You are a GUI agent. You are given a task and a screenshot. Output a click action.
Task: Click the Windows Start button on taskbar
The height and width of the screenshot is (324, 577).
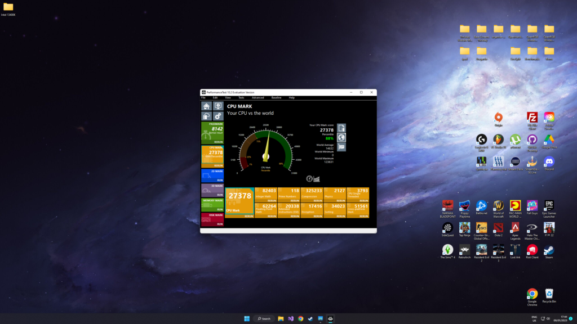pos(247,318)
